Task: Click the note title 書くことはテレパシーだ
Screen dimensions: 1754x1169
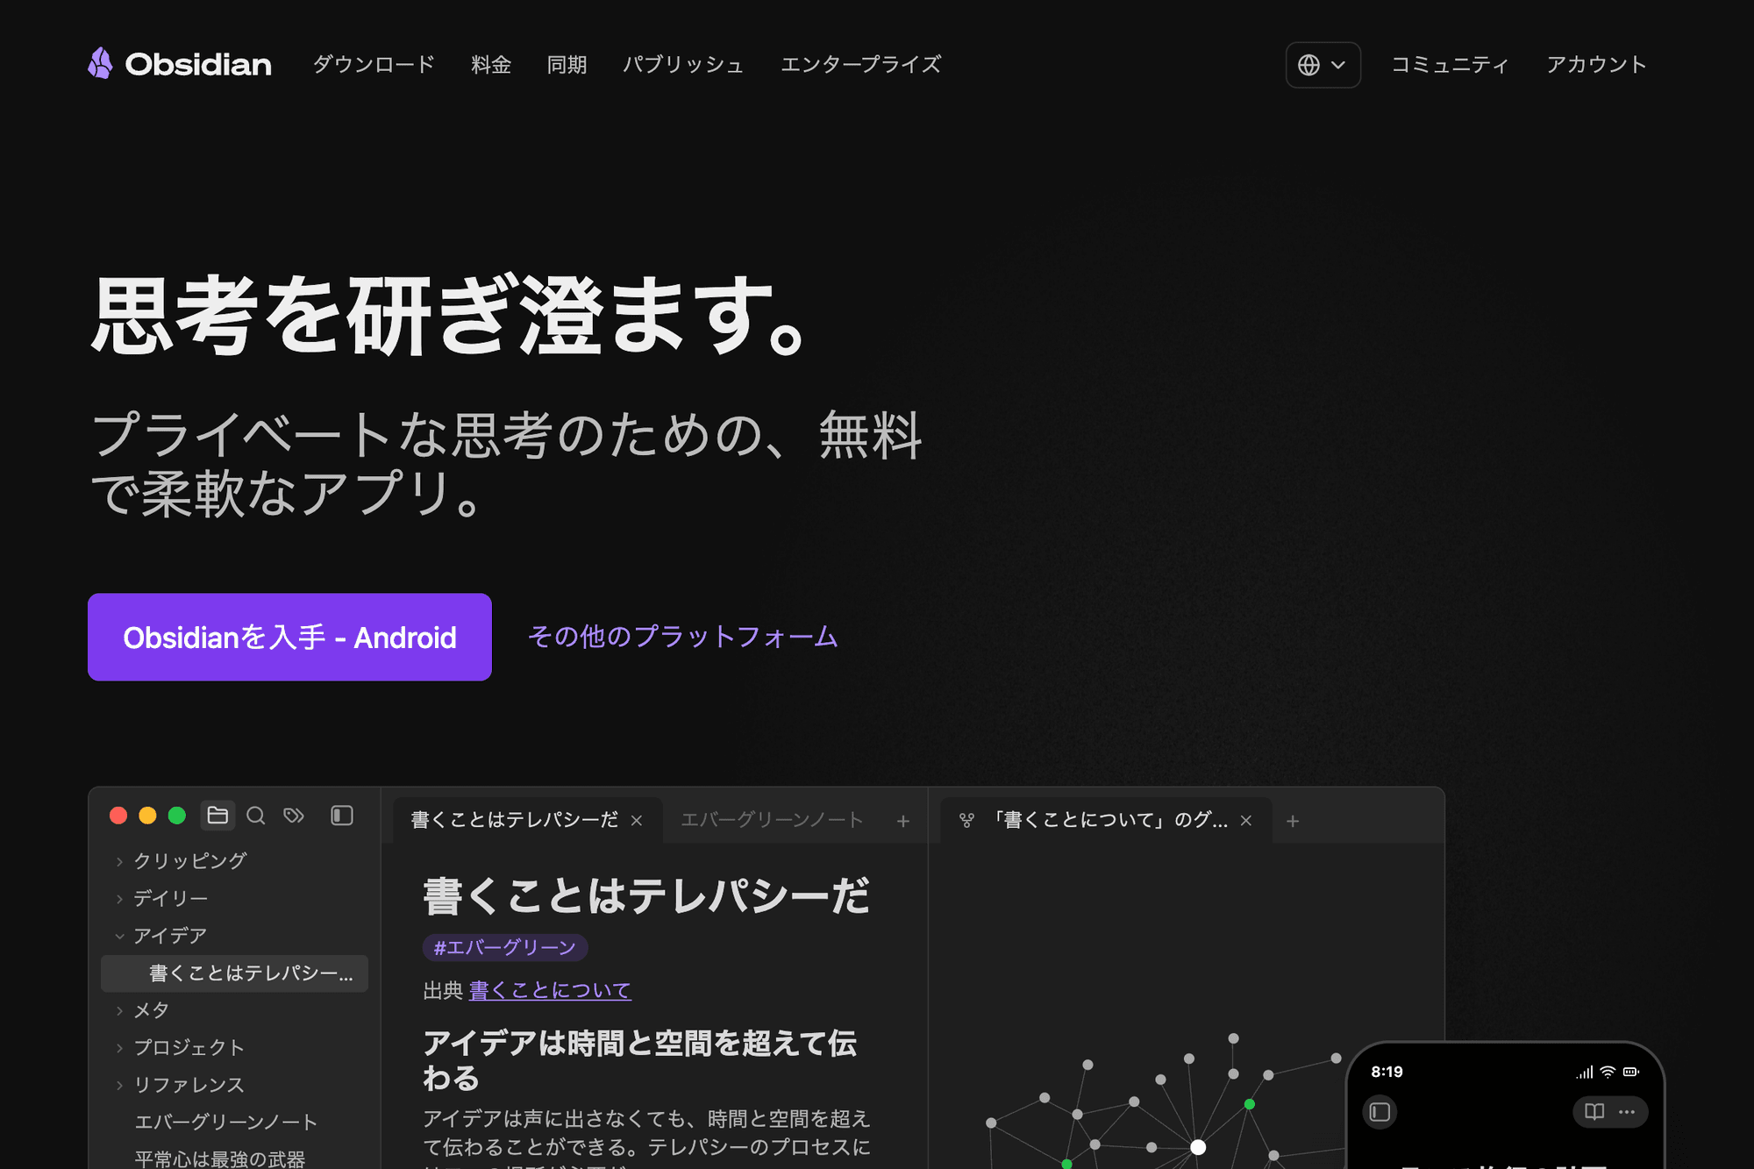Action: point(646,896)
